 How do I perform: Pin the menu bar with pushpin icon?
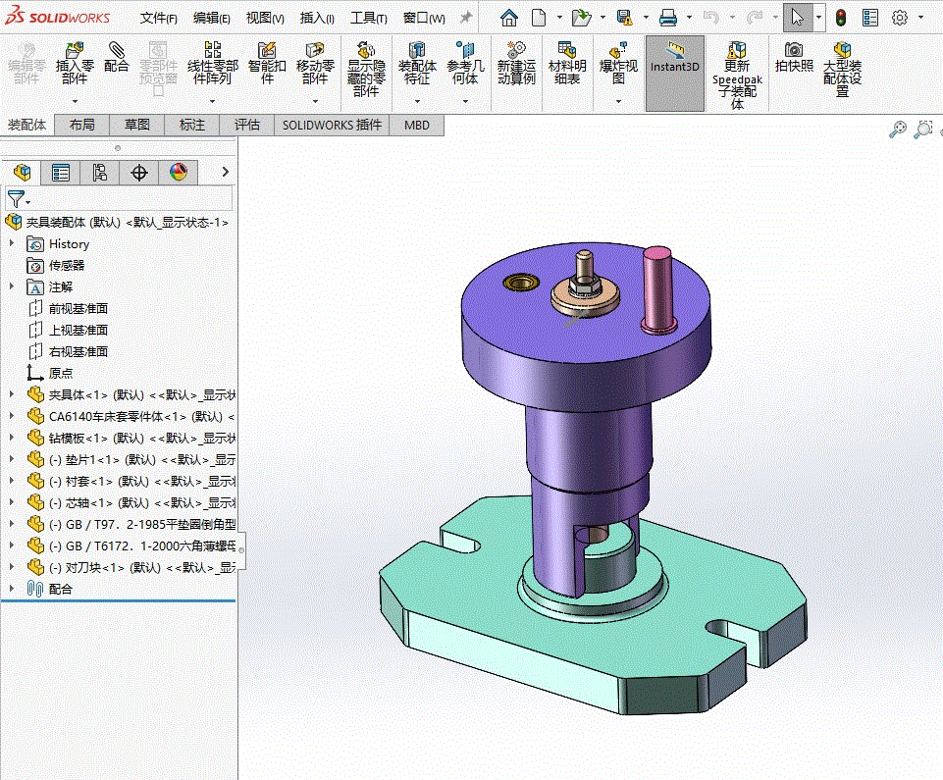pos(466,18)
